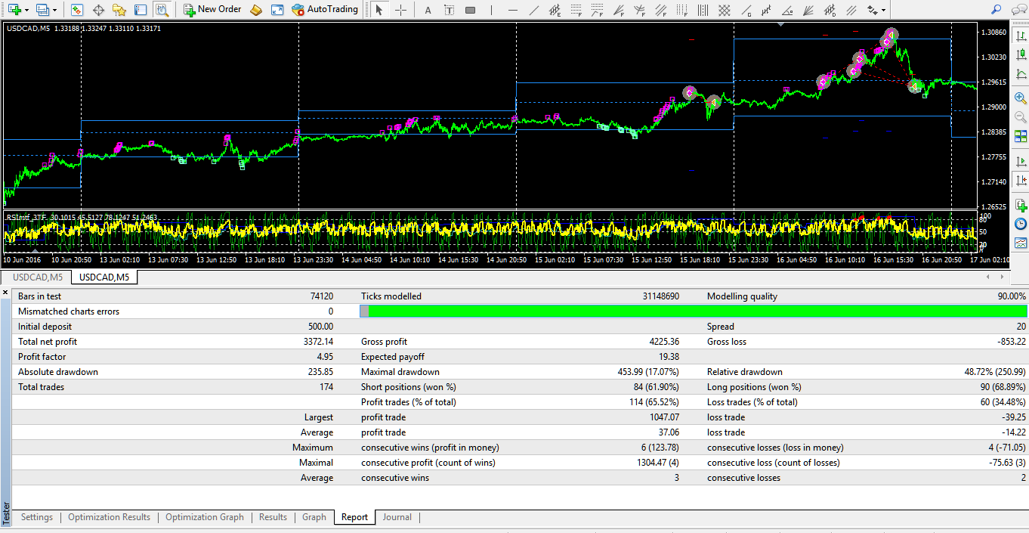Image resolution: width=1029 pixels, height=533 pixels.
Task: Open the Optimization Graph tab
Action: pos(205,517)
